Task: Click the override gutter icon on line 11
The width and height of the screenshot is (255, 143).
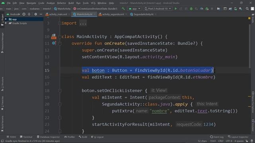Action: pyautogui.click(x=54, y=43)
